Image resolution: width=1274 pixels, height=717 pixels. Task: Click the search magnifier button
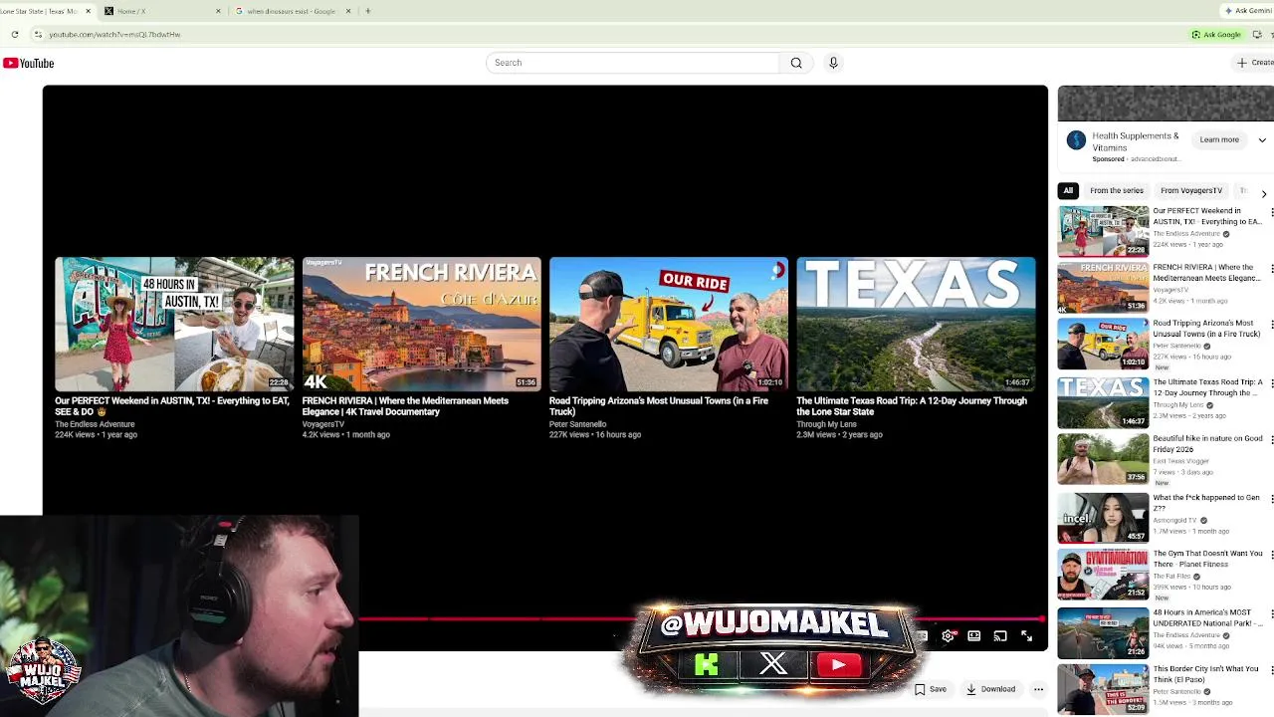click(796, 63)
